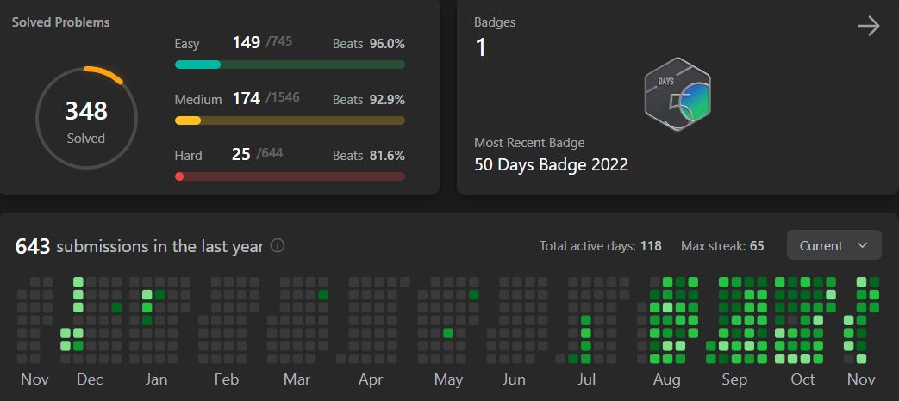899x401 pixels.
Task: Click the Badges heading label
Action: [495, 22]
